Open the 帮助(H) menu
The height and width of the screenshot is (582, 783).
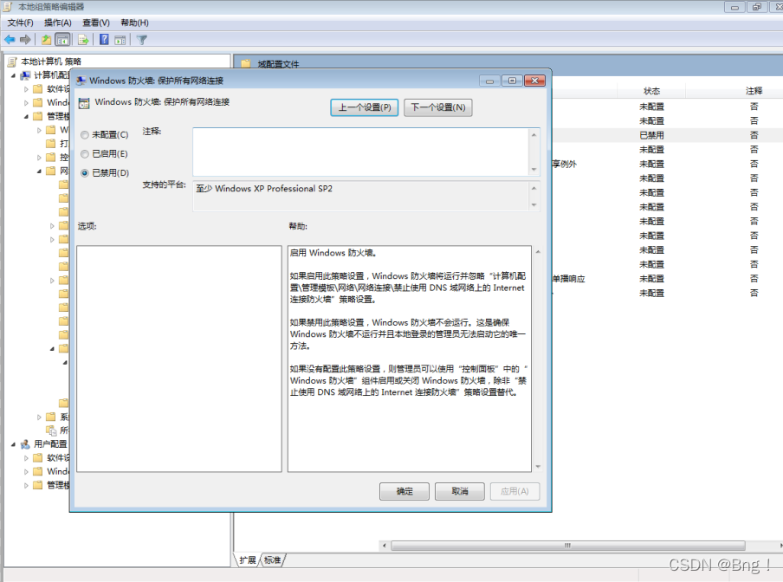[134, 23]
